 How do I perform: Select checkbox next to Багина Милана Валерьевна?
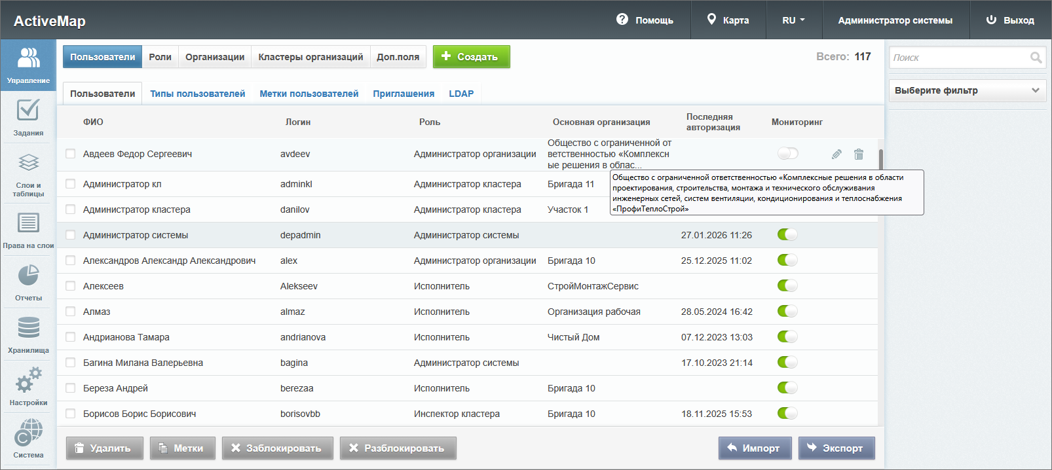[71, 363]
